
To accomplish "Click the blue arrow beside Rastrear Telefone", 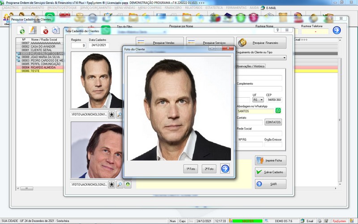I will pyautogui.click(x=337, y=30).
